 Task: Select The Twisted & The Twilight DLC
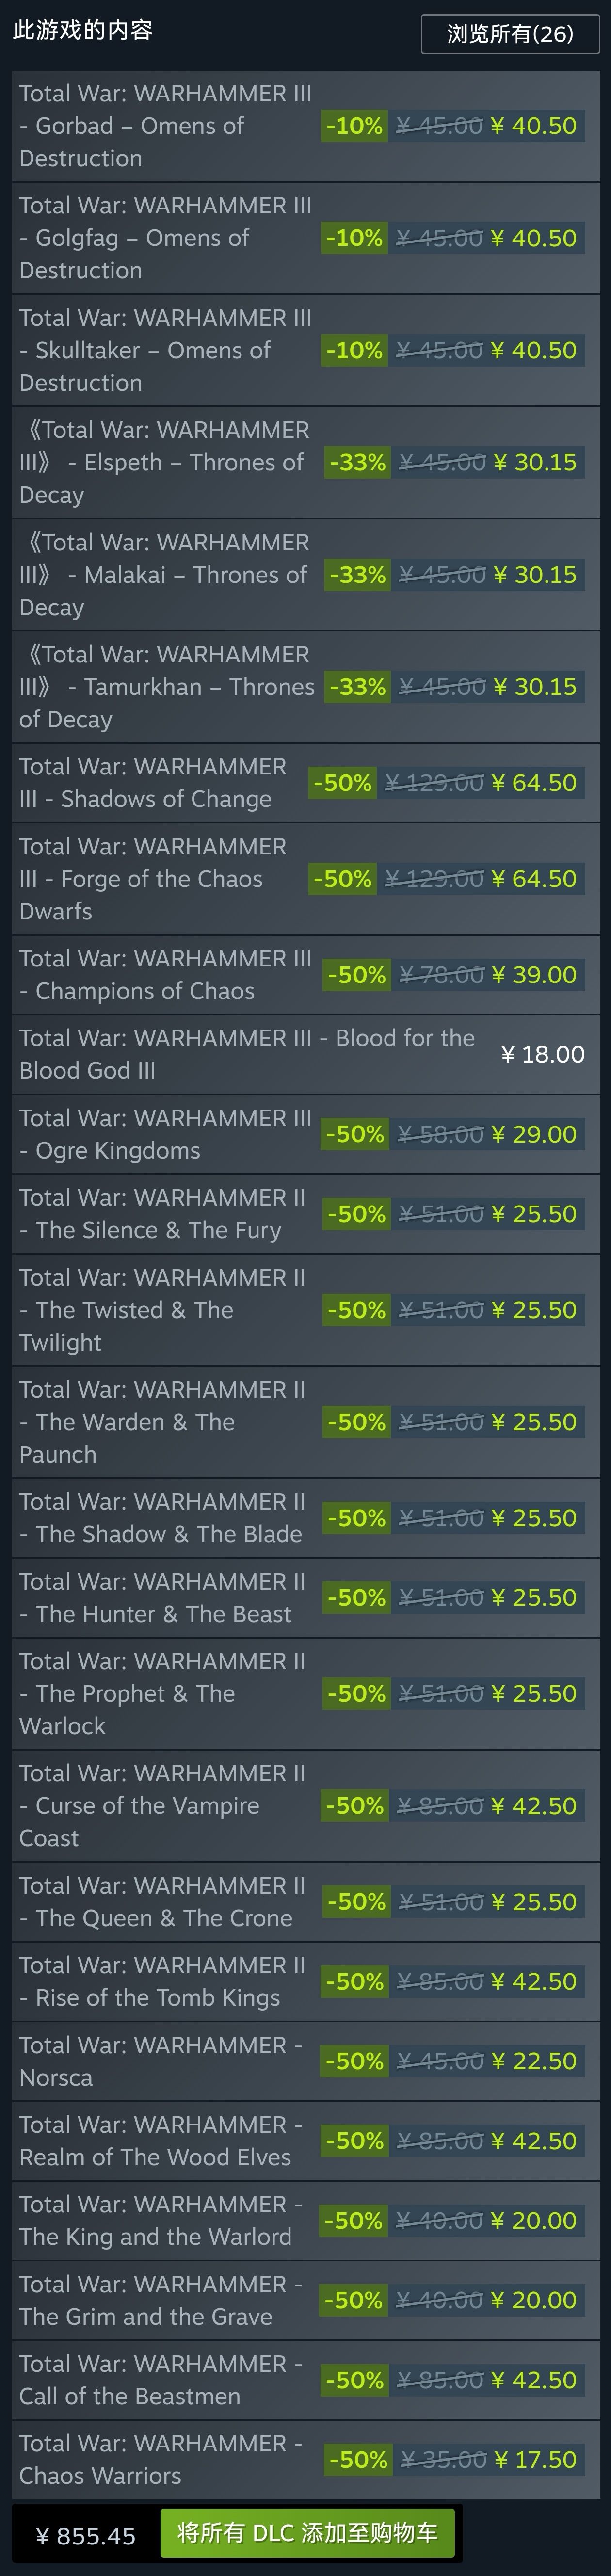click(165, 1310)
